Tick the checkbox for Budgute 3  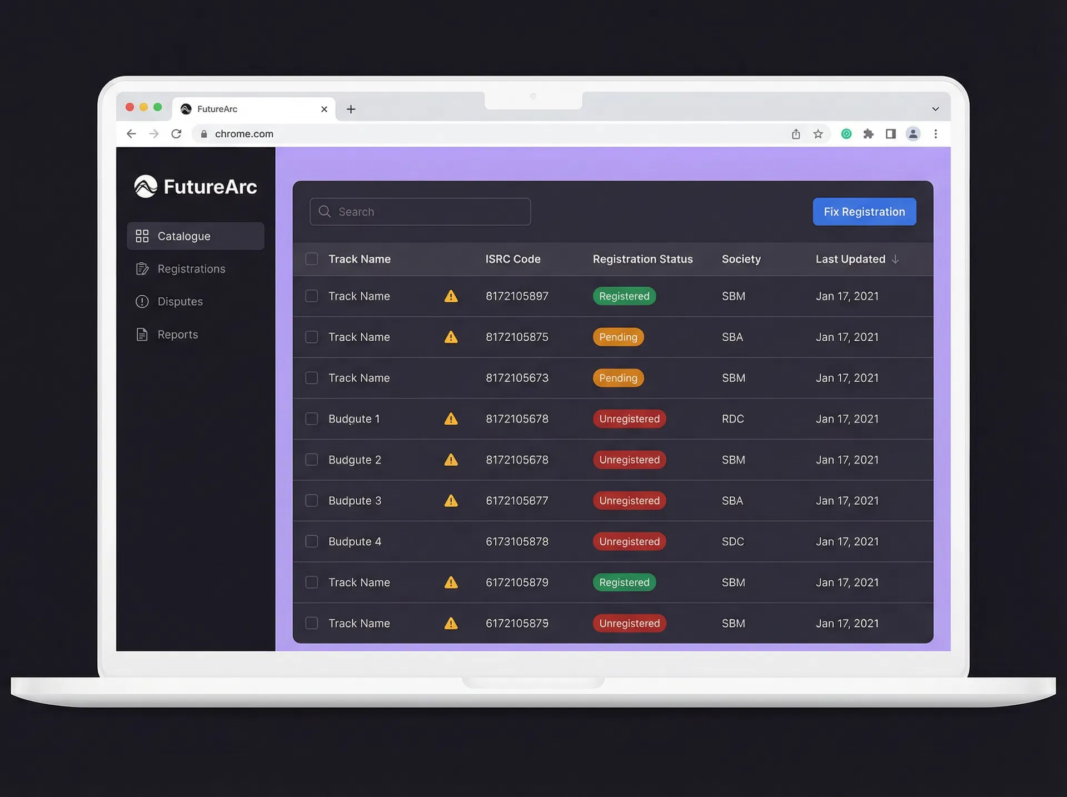pyautogui.click(x=311, y=500)
